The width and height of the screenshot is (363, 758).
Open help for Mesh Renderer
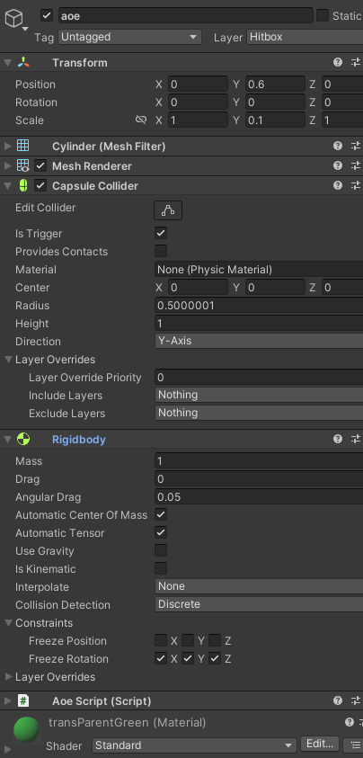coord(338,165)
